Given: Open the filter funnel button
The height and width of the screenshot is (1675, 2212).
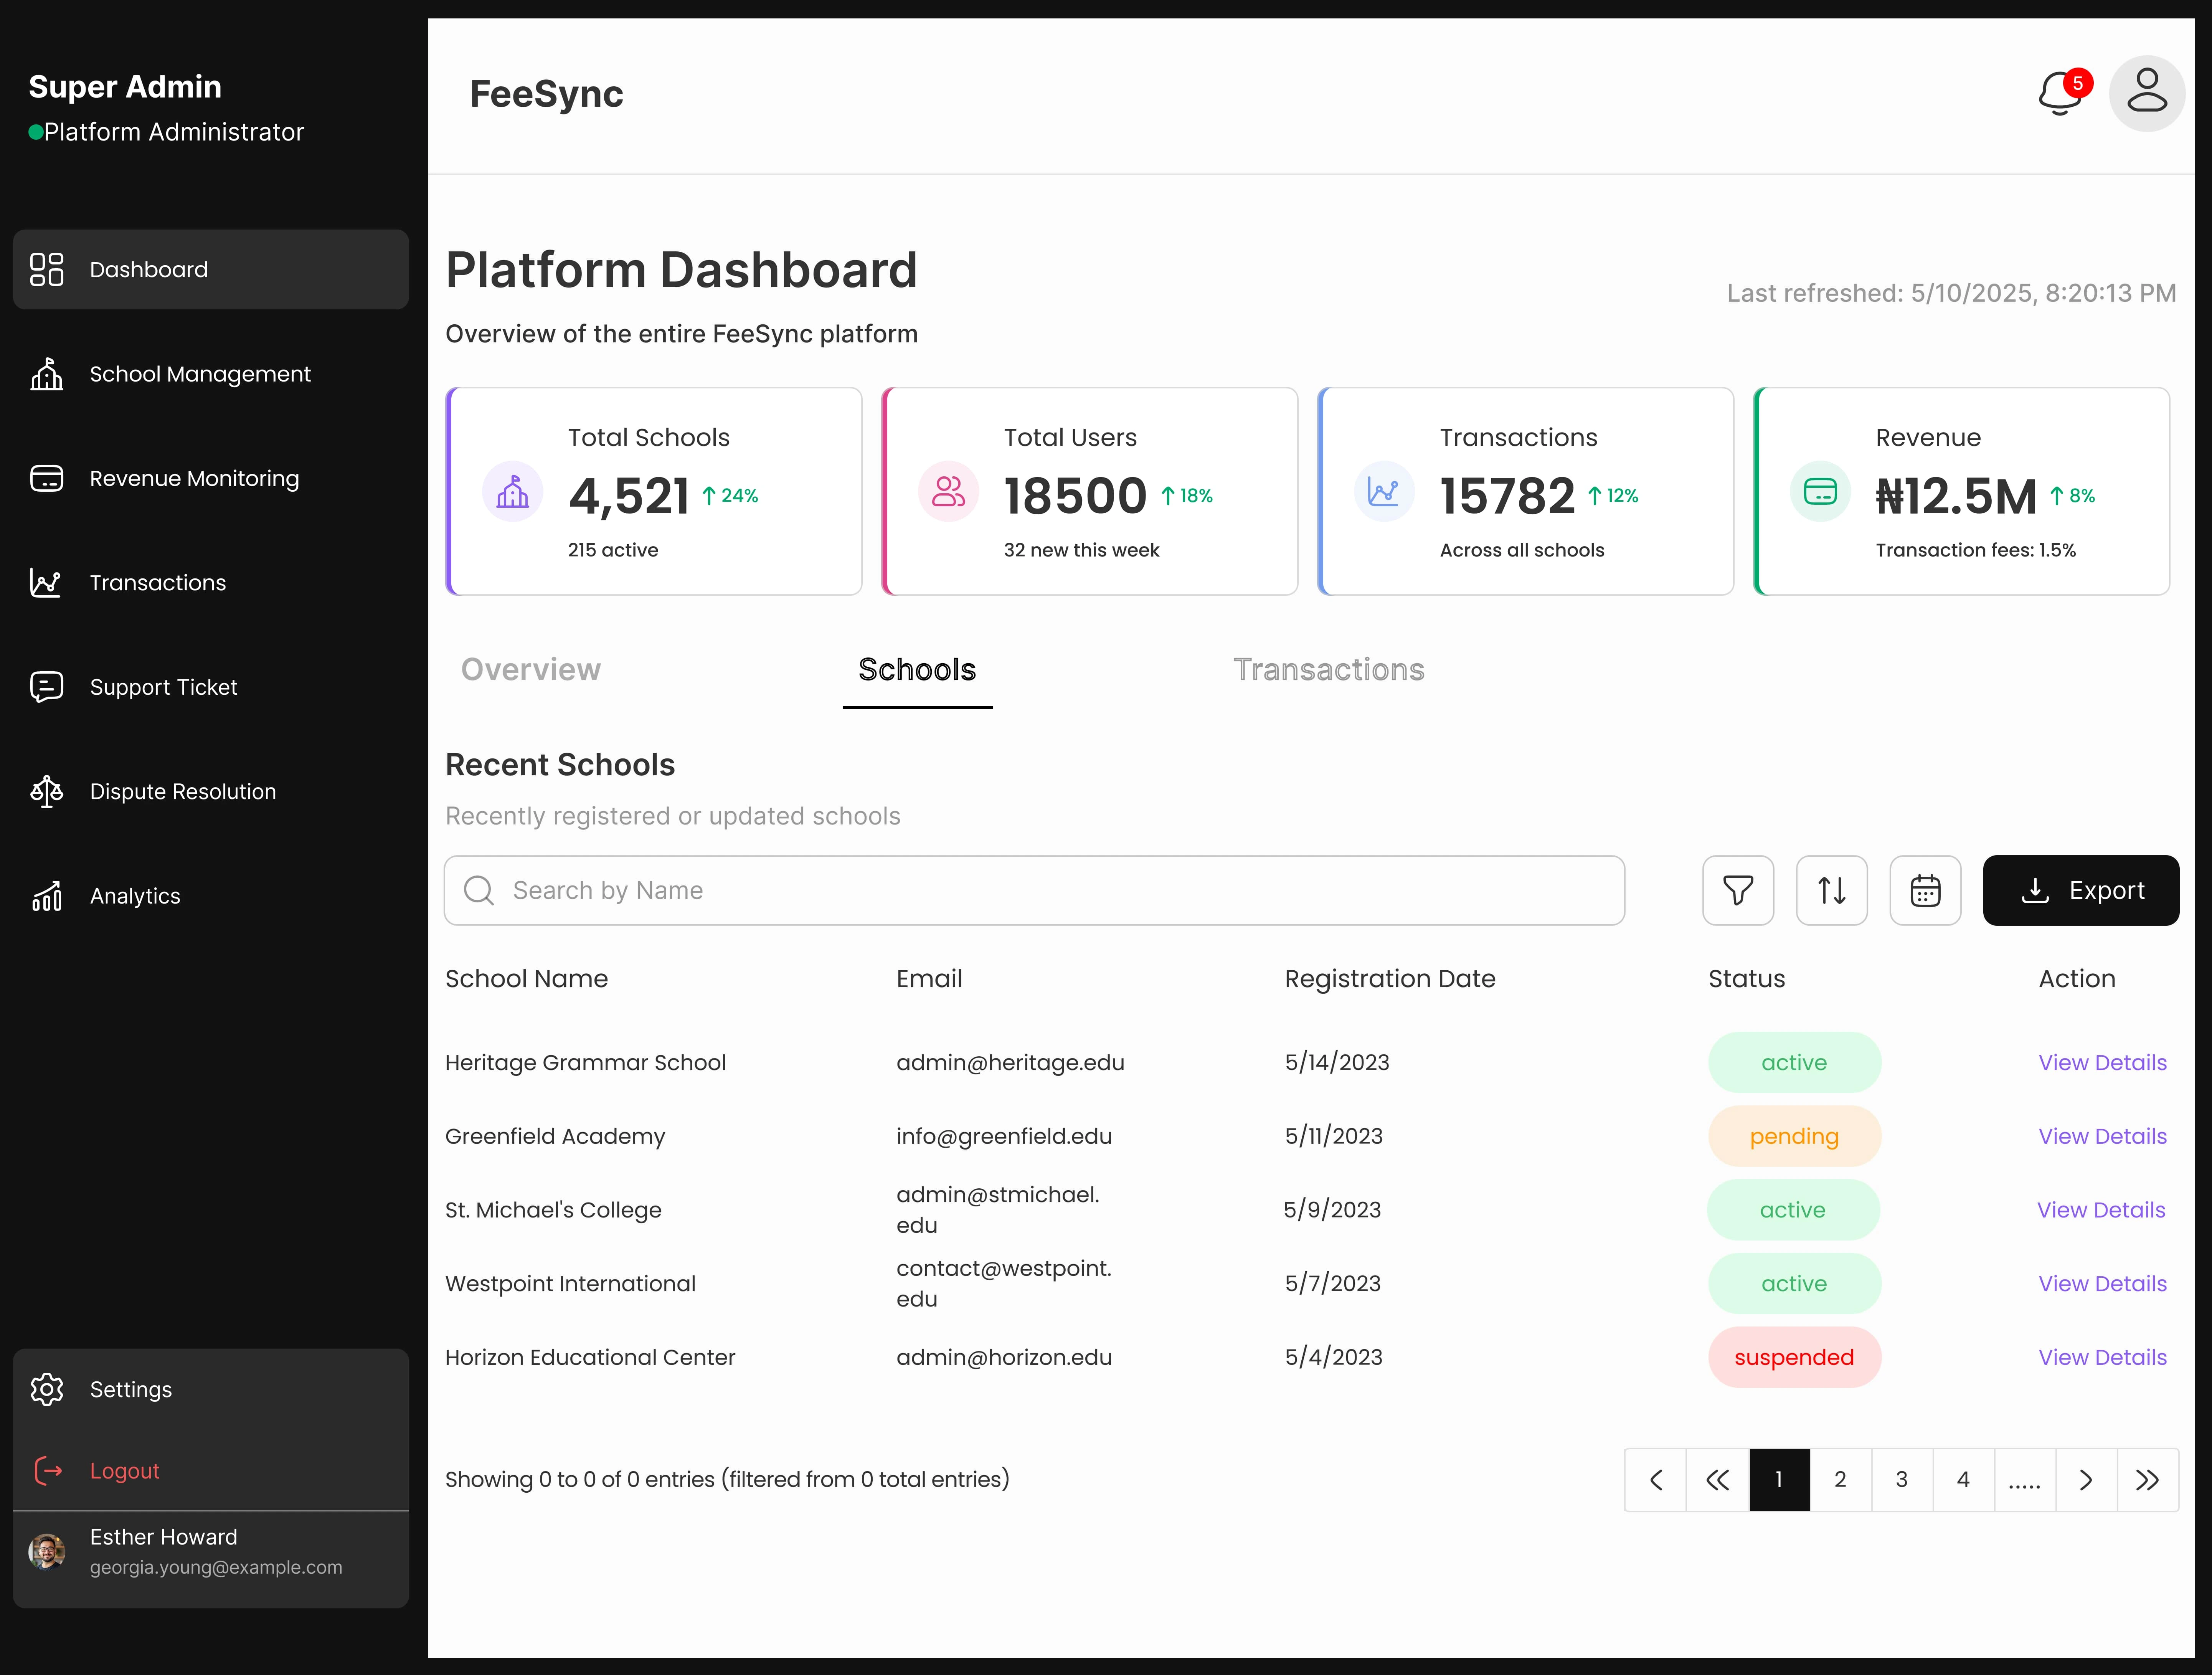Looking at the screenshot, I should (1738, 890).
